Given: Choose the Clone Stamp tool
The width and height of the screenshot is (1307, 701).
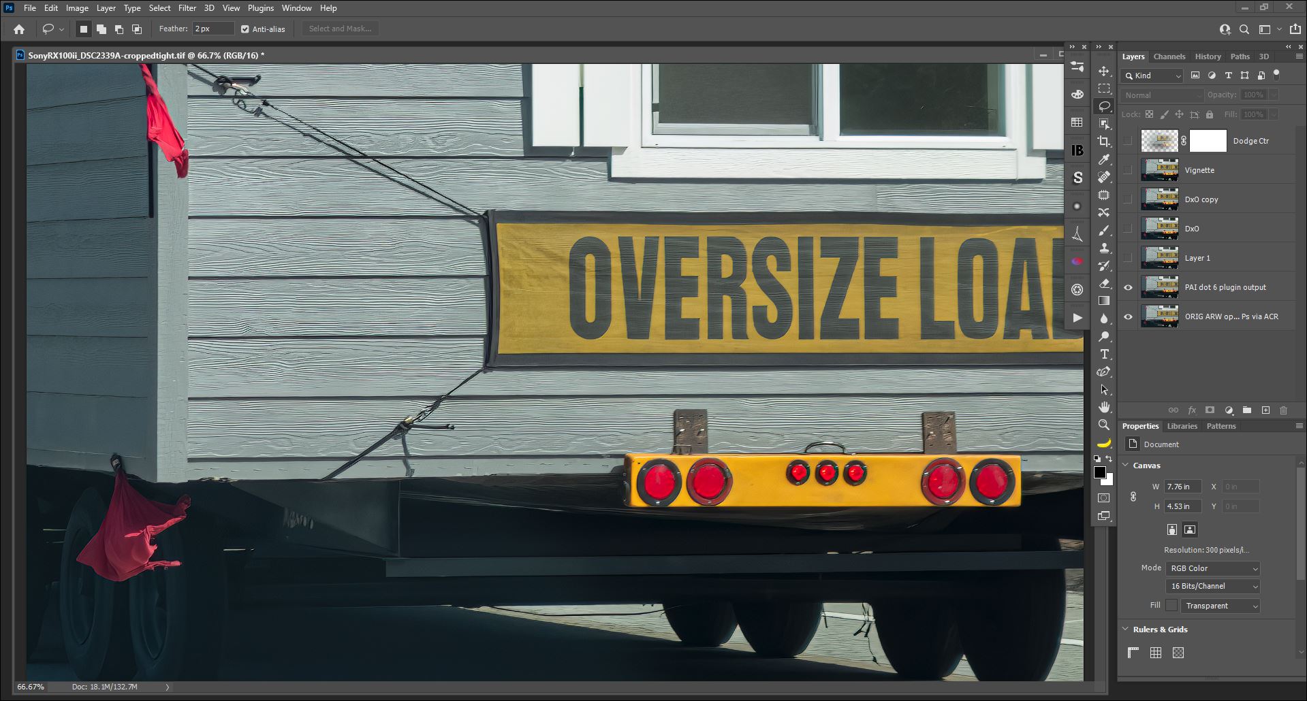Looking at the screenshot, I should [x=1103, y=248].
